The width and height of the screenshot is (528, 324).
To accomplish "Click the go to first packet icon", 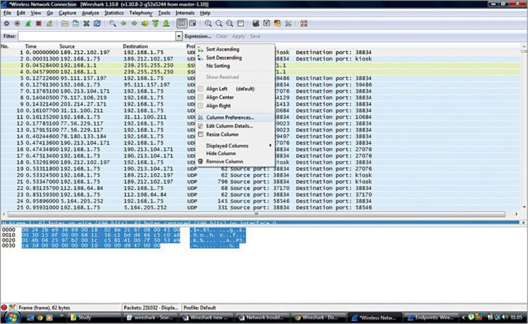I will point(156,23).
